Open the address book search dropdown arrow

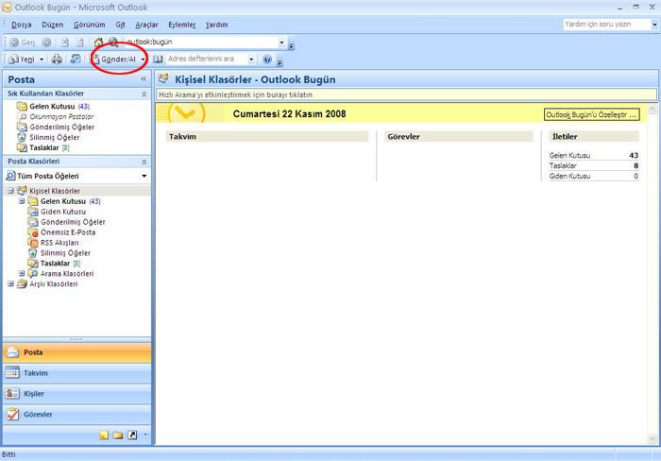(251, 60)
